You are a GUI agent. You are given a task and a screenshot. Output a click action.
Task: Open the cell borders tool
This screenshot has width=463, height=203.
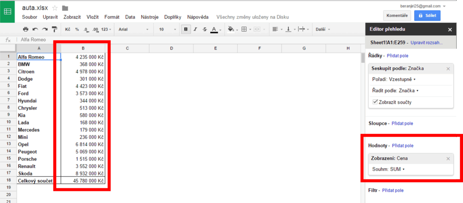244,29
